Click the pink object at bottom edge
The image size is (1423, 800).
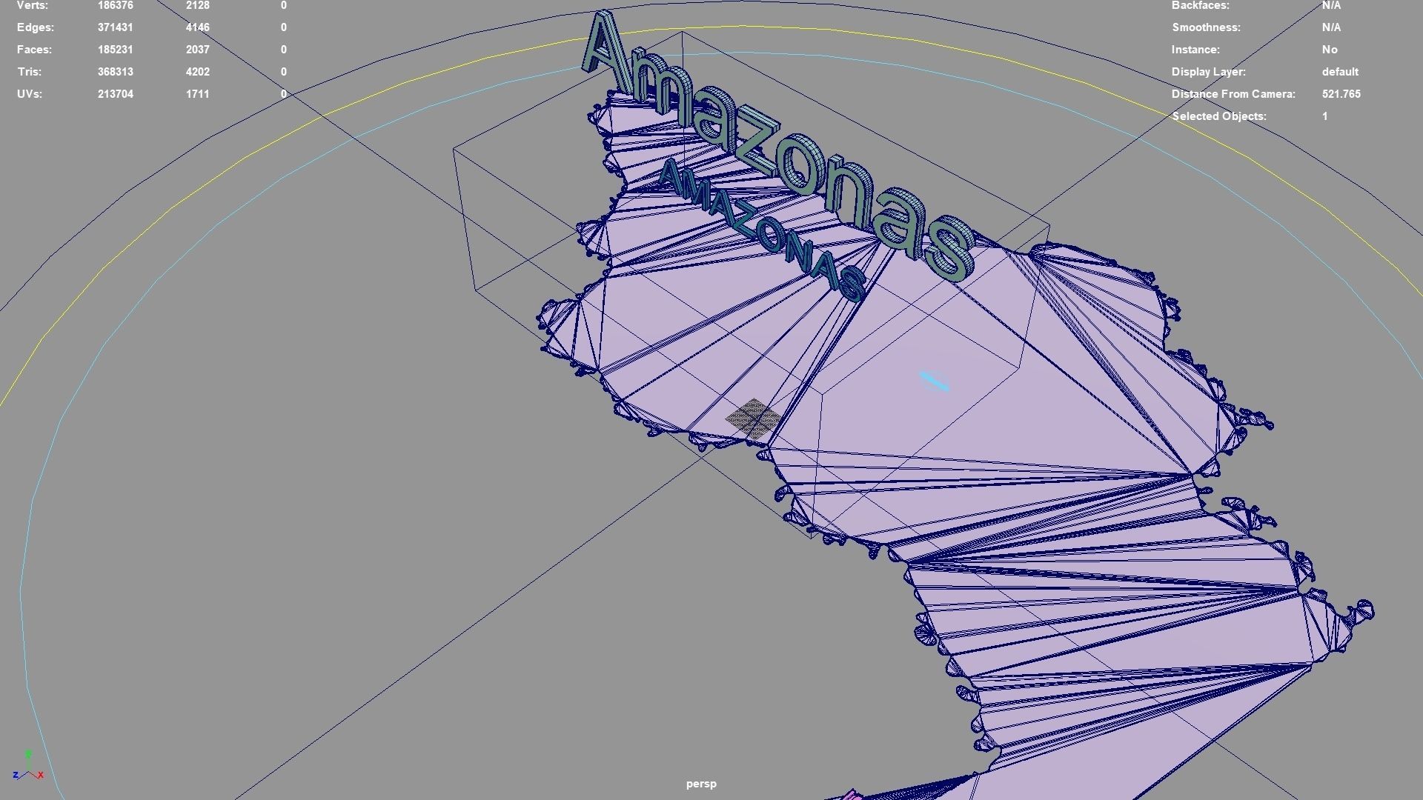852,795
